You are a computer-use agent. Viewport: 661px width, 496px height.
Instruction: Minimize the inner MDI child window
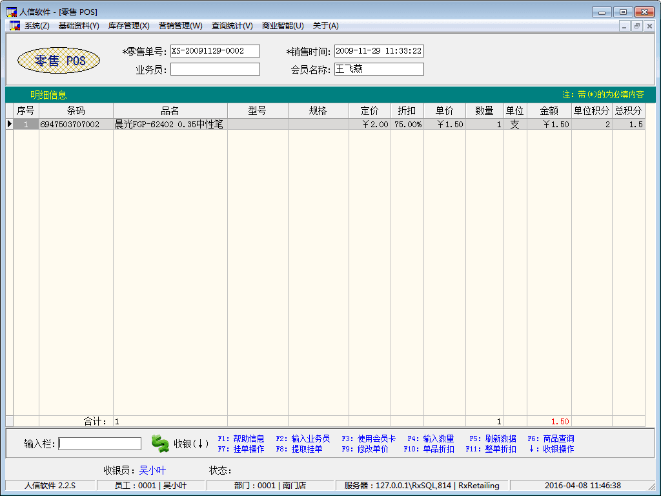tap(624, 26)
